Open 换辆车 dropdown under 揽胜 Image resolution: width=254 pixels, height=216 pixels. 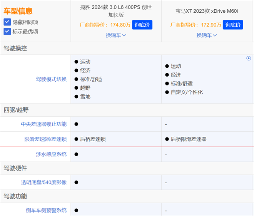tap(116, 35)
